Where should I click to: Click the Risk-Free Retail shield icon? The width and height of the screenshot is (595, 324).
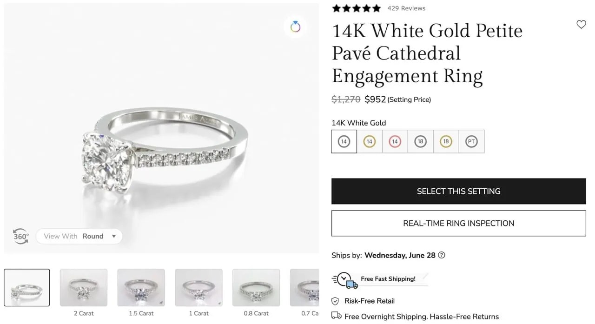336,301
